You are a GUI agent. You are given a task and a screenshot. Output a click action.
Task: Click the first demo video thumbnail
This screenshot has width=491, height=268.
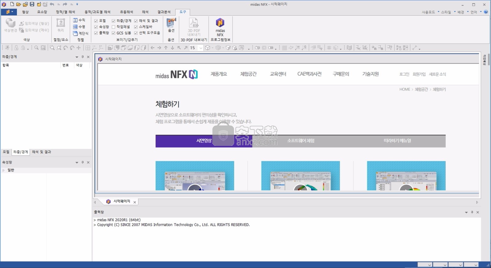pos(195,176)
